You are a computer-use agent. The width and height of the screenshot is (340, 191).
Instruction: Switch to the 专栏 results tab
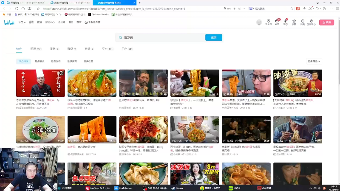(108, 49)
